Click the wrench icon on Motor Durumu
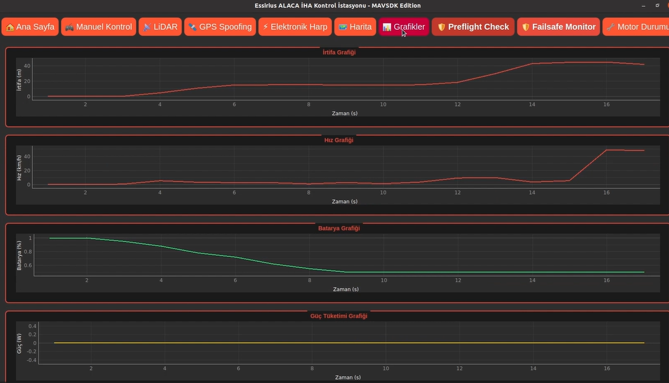The image size is (669, 383). pos(611,27)
